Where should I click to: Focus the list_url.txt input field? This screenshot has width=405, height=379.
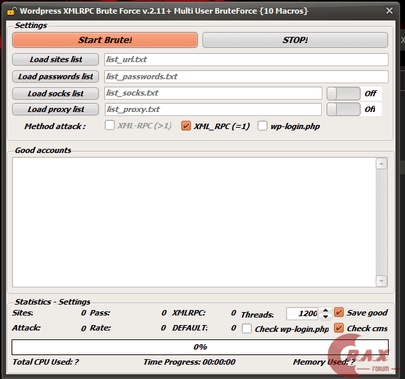(x=246, y=59)
